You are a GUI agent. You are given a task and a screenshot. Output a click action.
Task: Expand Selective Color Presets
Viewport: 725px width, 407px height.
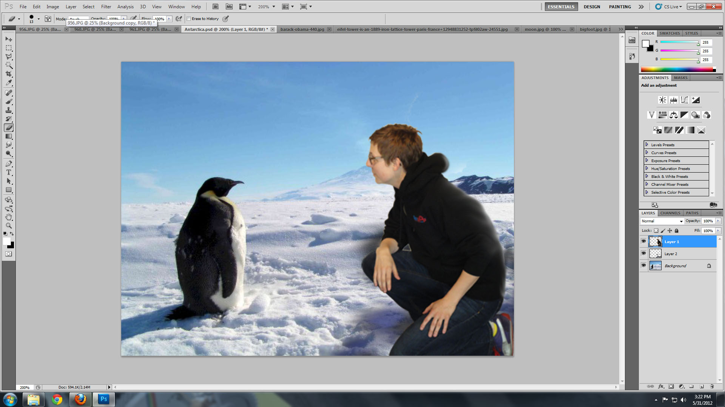(x=647, y=192)
